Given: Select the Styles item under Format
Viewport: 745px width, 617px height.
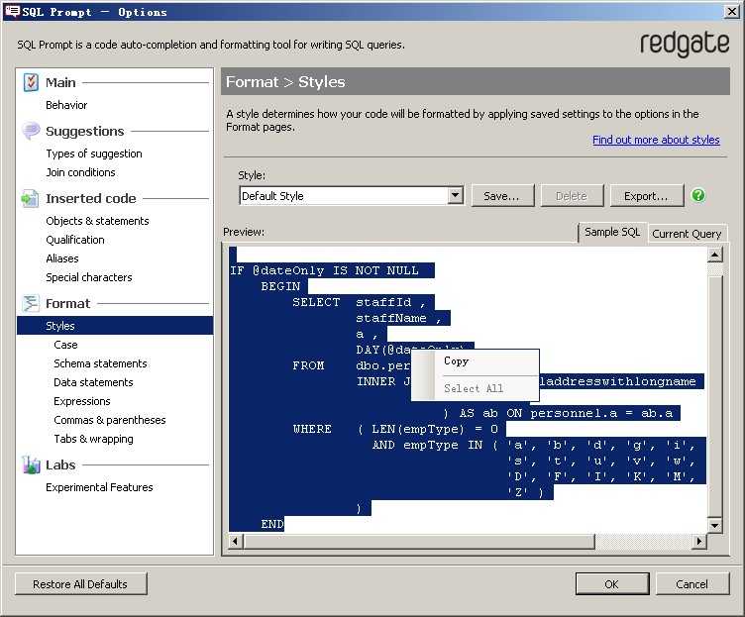Looking at the screenshot, I should coord(115,326).
